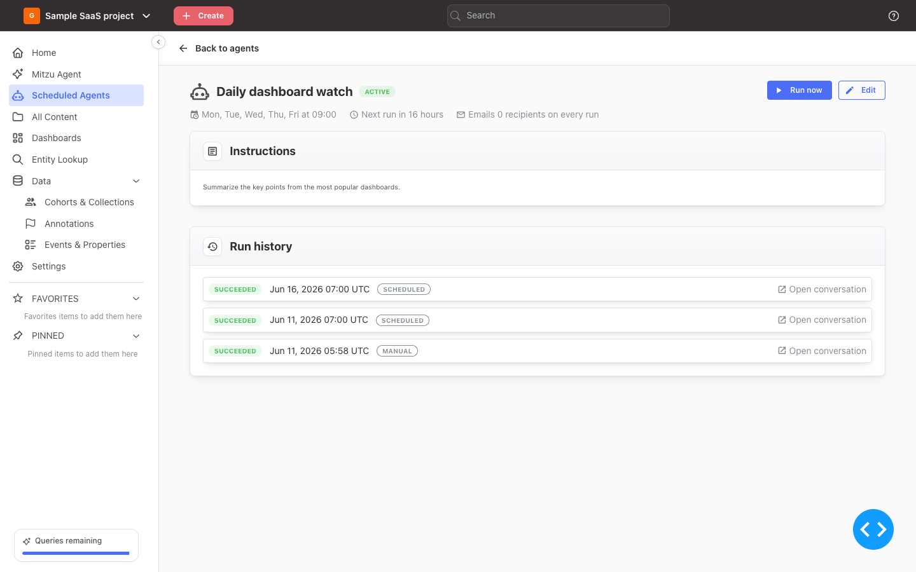Collapse the FAVORITES section chevron
Screen dimensions: 916x572
tap(136, 299)
